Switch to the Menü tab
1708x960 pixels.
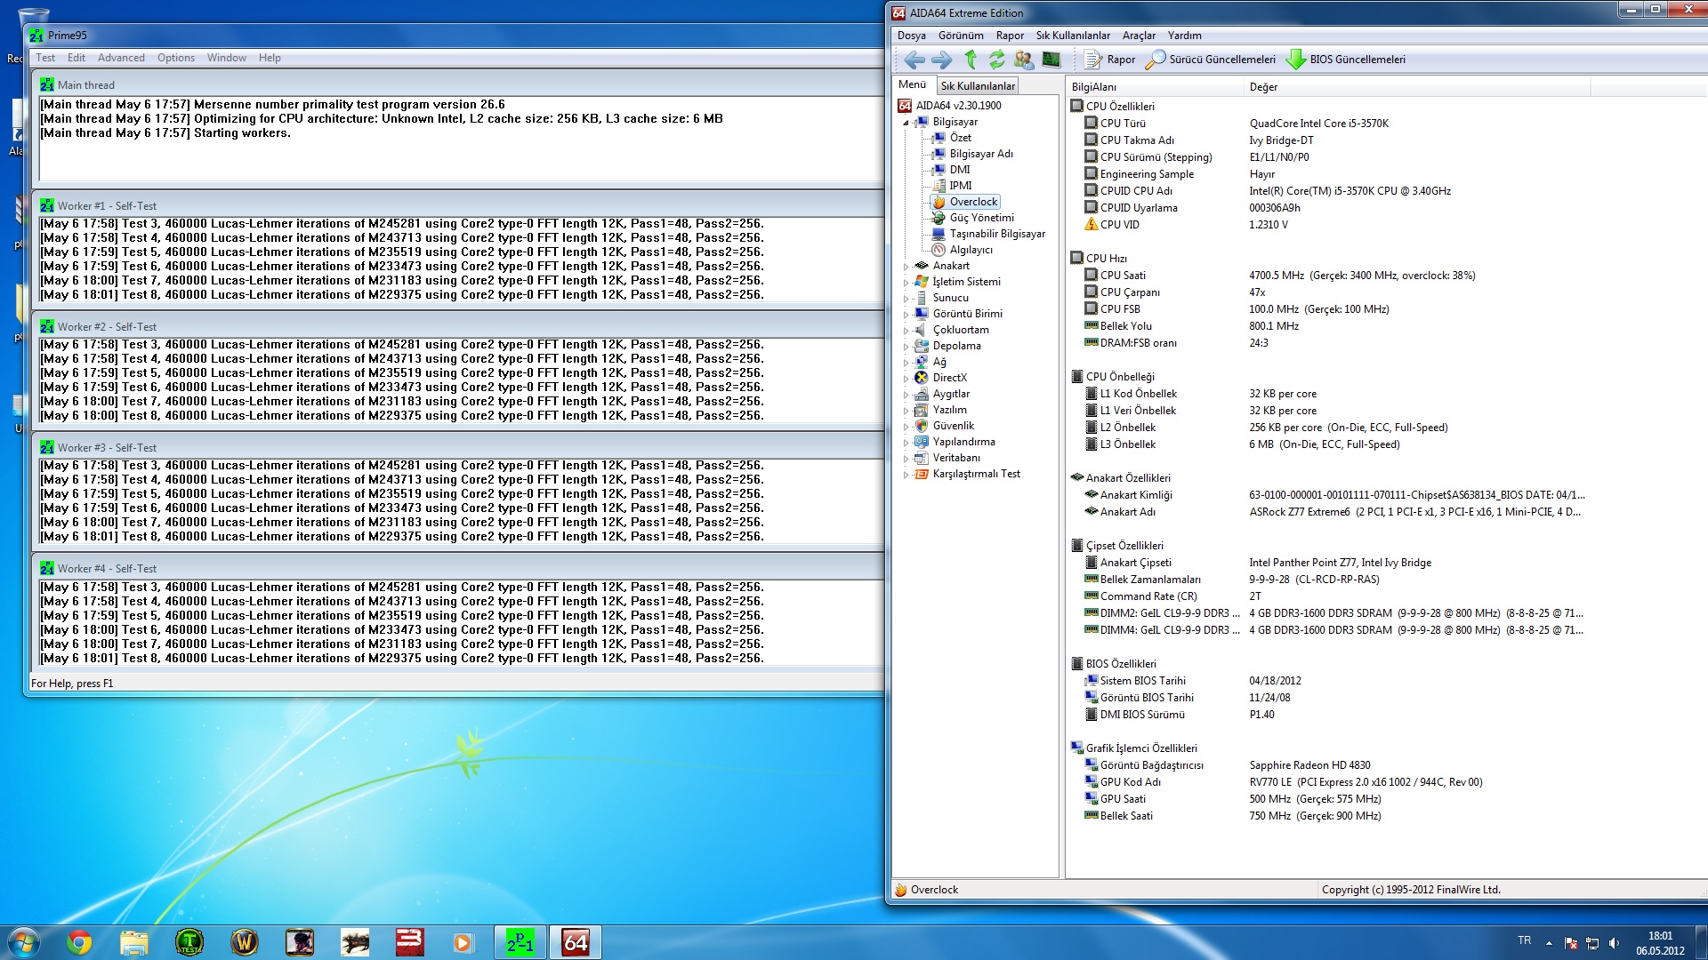click(913, 84)
